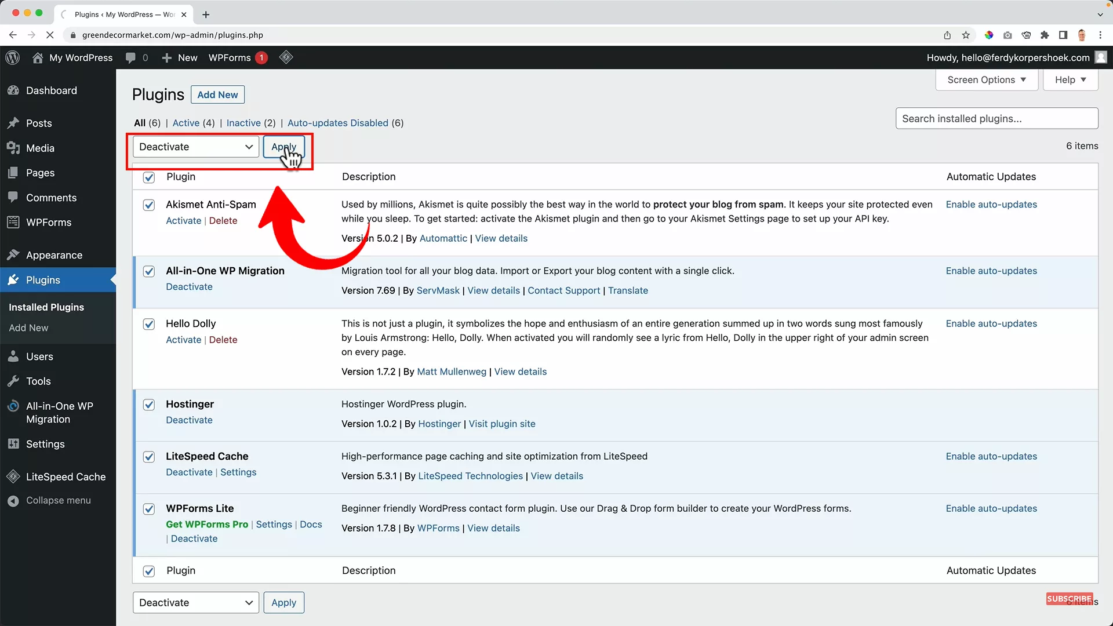Deselect the Hello Dolly checkbox
Screen dimensions: 1113x626
(x=149, y=324)
